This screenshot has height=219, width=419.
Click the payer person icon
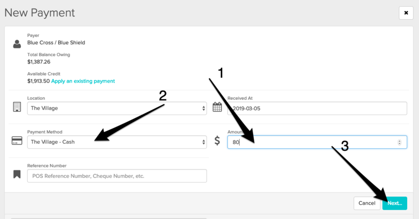point(17,43)
